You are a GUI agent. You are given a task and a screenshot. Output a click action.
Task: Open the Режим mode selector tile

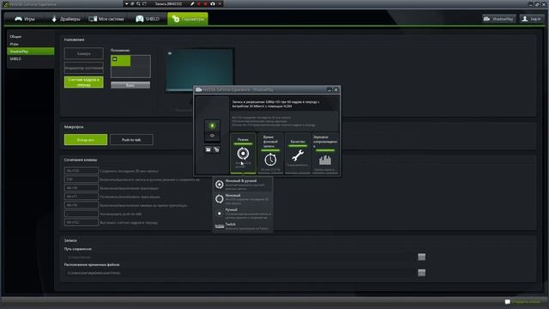coord(243,153)
